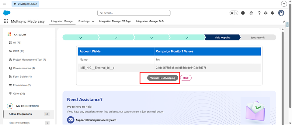Click the Account Fields column header

(116, 52)
